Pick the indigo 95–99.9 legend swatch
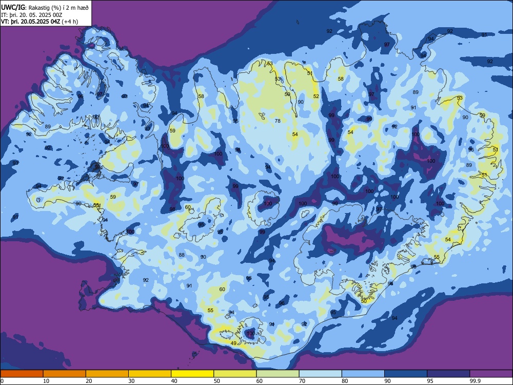This screenshot has width=513, height=385. (448, 374)
